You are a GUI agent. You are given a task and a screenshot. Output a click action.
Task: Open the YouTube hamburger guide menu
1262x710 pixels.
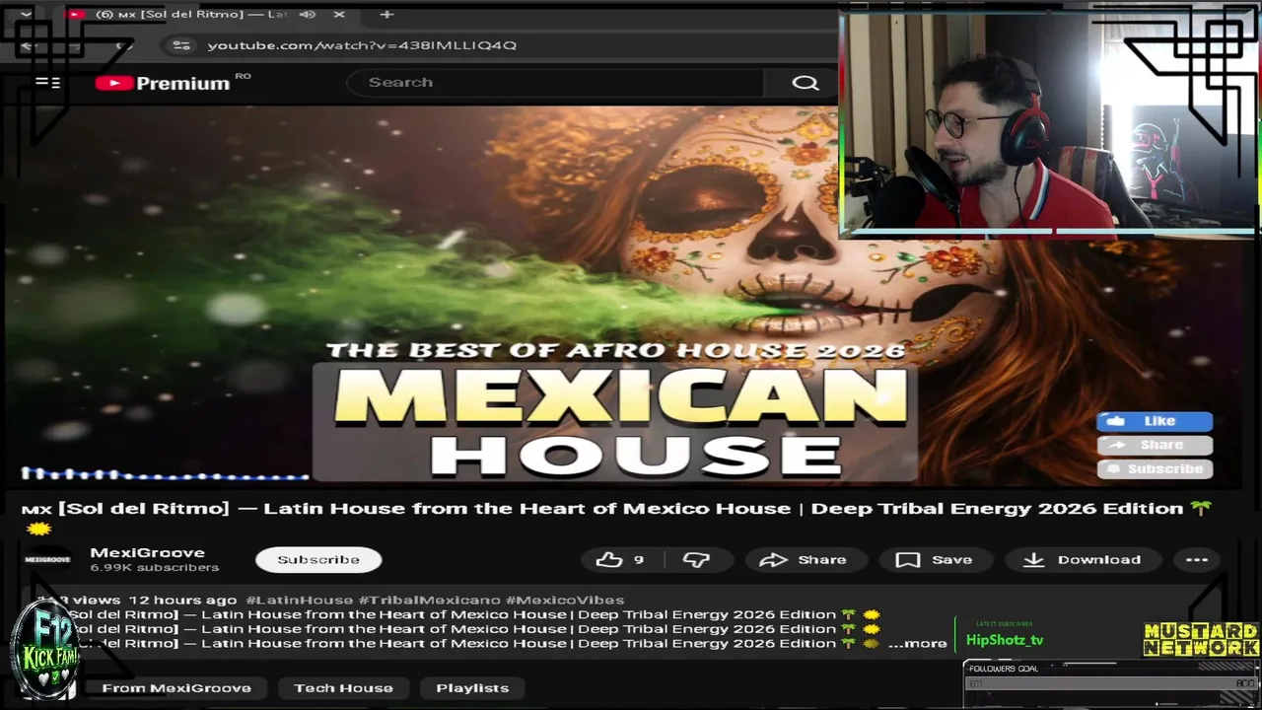[x=47, y=83]
